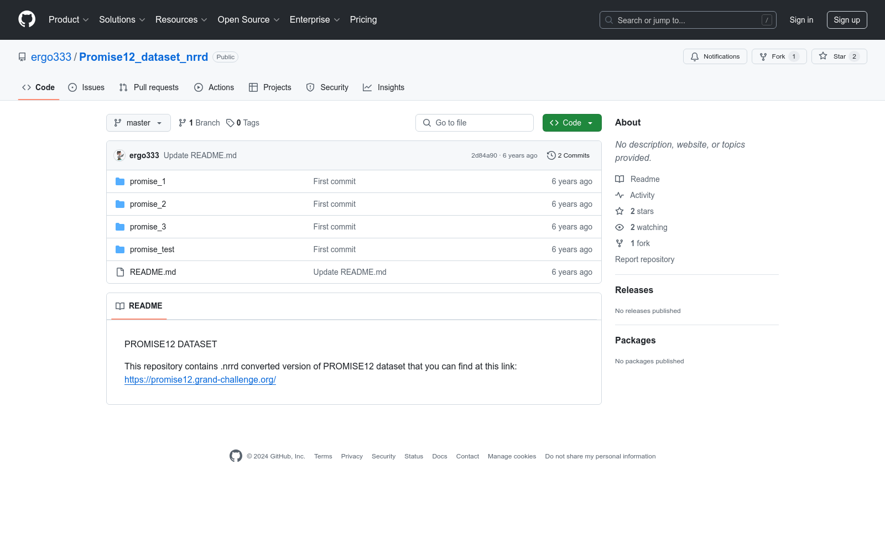Open the 0 Tags page

pos(243,123)
